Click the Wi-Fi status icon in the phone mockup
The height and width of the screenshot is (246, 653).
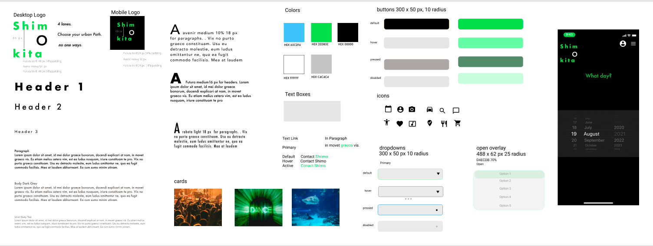click(x=629, y=36)
